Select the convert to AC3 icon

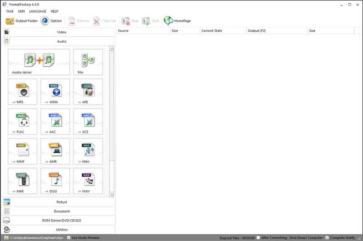click(88, 121)
